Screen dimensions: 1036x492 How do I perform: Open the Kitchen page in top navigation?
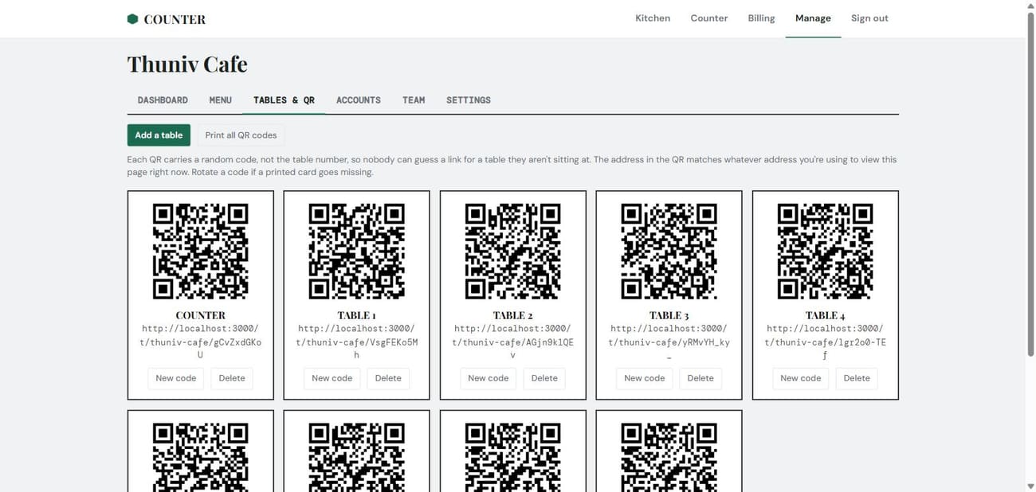pos(653,18)
